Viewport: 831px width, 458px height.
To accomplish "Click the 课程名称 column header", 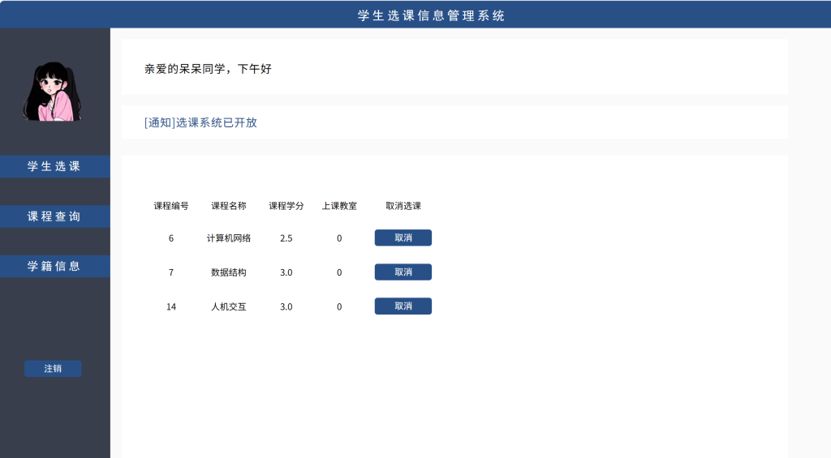I will pos(229,206).
